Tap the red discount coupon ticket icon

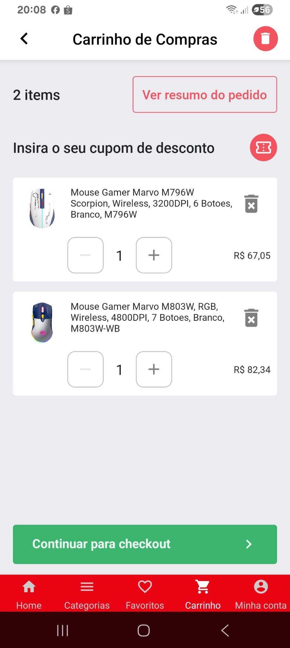click(263, 147)
